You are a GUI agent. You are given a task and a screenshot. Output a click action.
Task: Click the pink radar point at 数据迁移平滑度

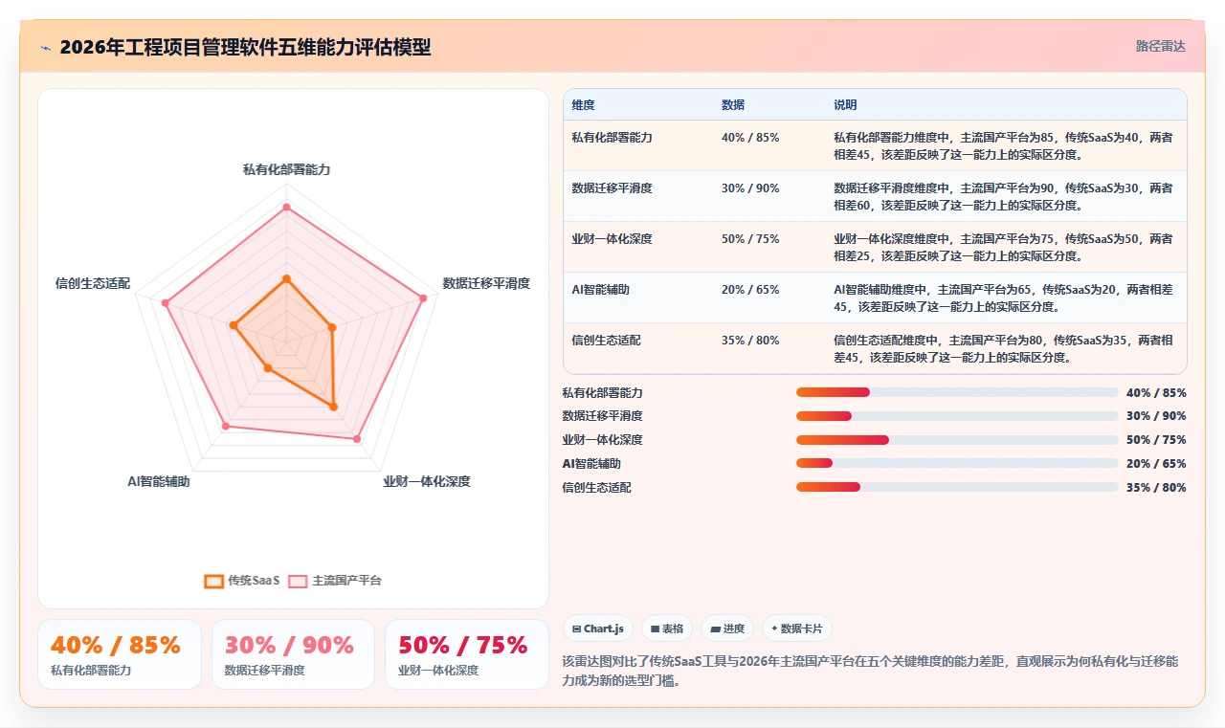[x=423, y=298]
